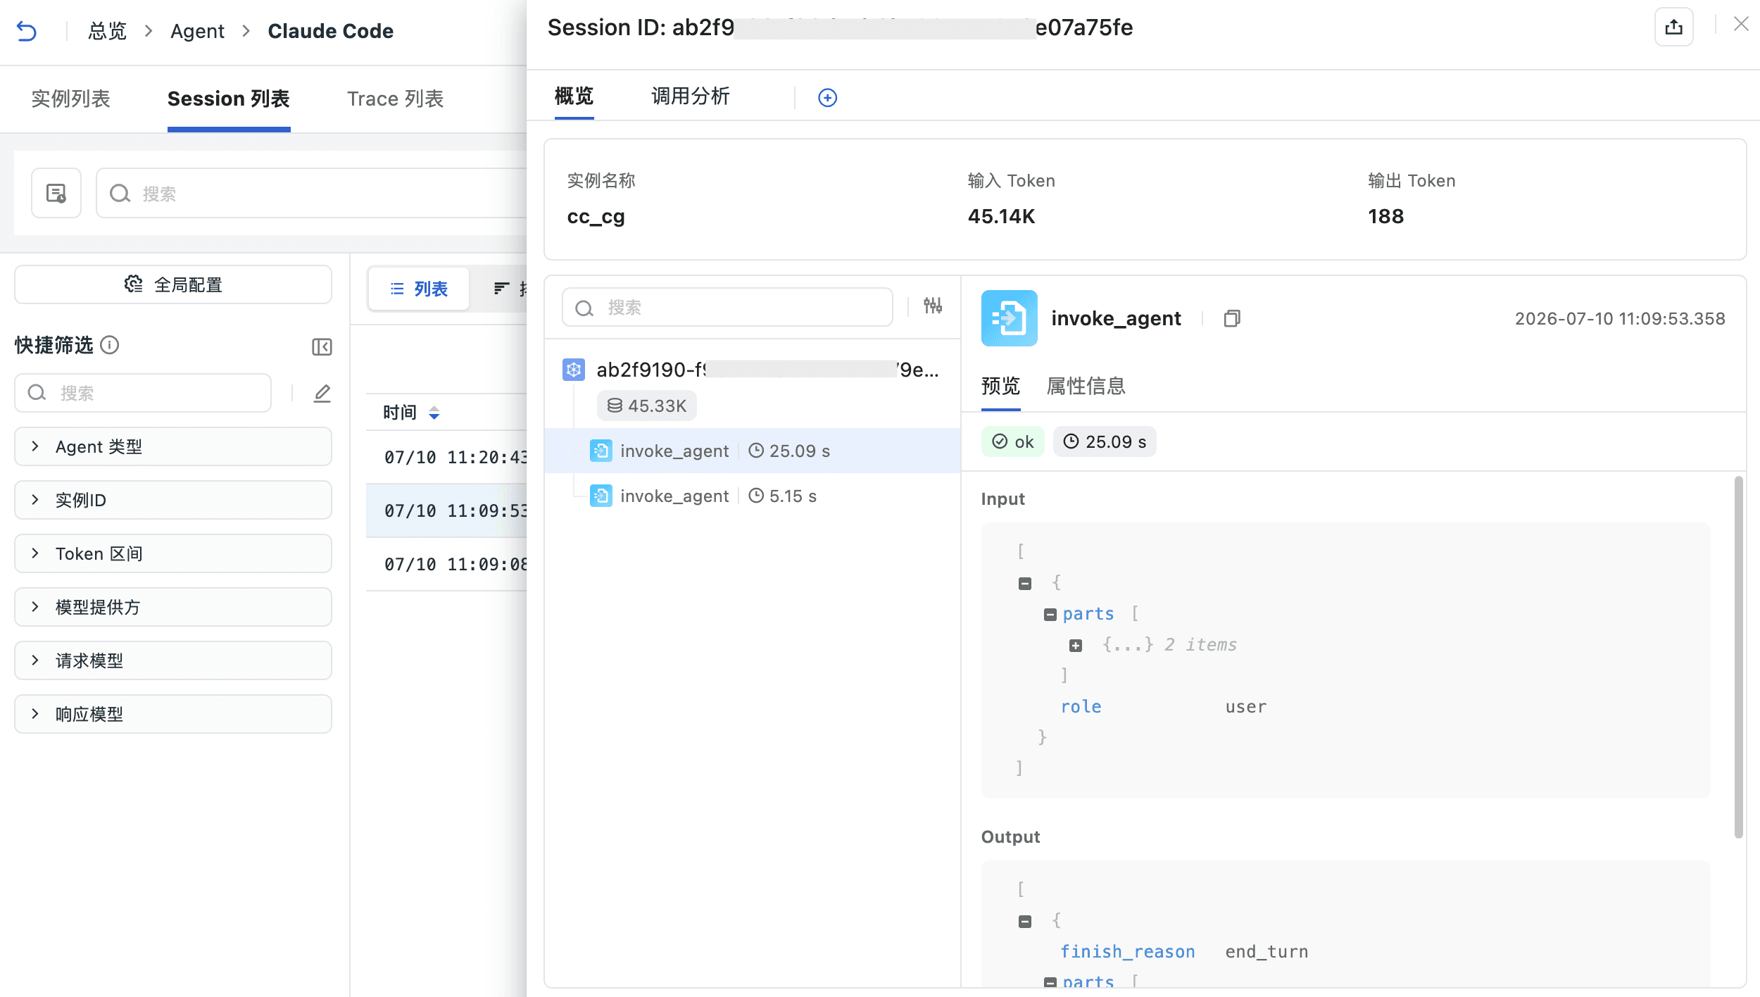The image size is (1760, 997).
Task: Edit quick filters with pencil icon
Action: [322, 393]
